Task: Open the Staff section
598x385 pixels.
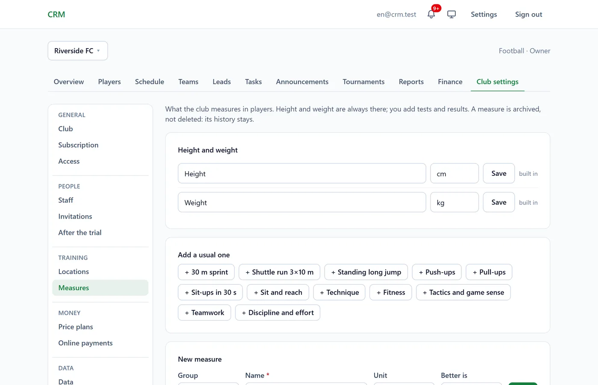Action: pos(100,200)
